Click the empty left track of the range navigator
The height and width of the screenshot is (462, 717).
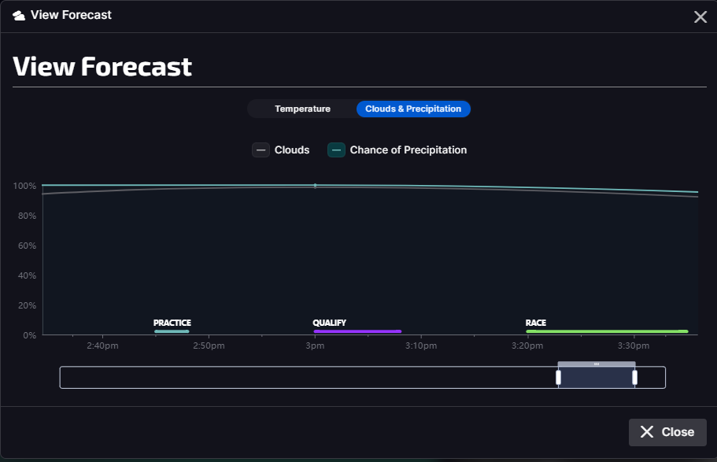308,377
